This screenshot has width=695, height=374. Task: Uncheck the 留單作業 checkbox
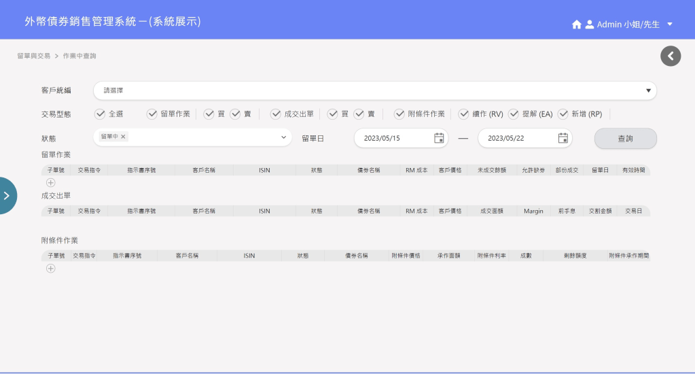click(152, 114)
